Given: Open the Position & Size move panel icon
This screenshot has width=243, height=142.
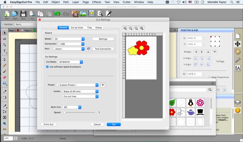Looking at the screenshot, I should click(x=238, y=44).
